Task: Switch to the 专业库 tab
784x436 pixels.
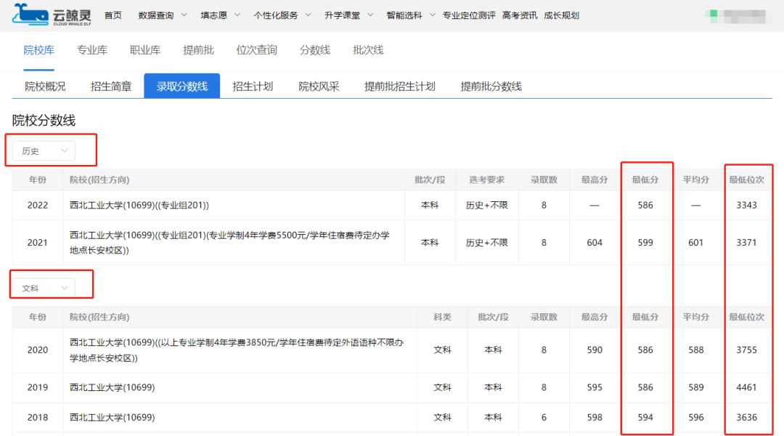Action: click(x=92, y=50)
